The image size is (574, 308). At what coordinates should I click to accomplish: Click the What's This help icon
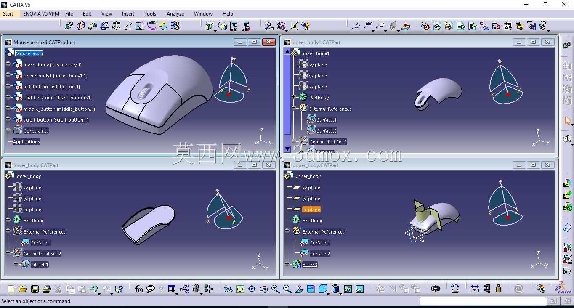119,289
